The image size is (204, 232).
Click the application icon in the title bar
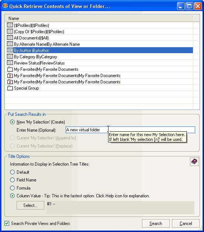tap(5, 6)
